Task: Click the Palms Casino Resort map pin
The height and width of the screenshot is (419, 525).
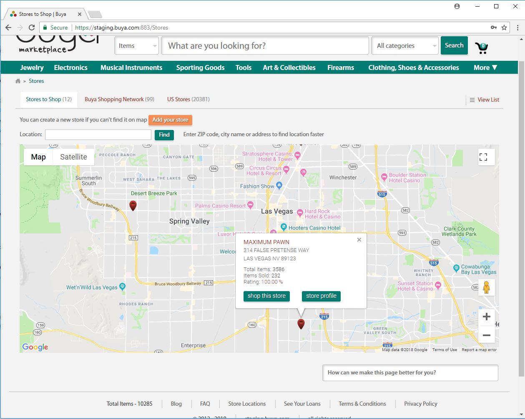Action: (x=250, y=205)
